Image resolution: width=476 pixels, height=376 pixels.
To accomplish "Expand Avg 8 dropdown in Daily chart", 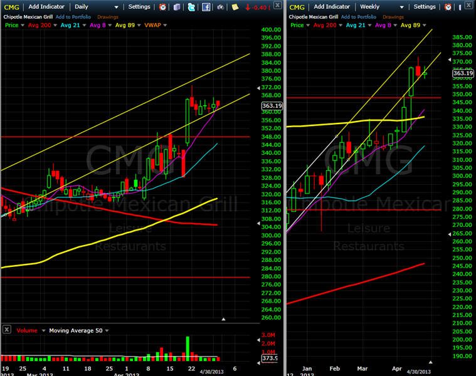I will pyautogui.click(x=110, y=26).
